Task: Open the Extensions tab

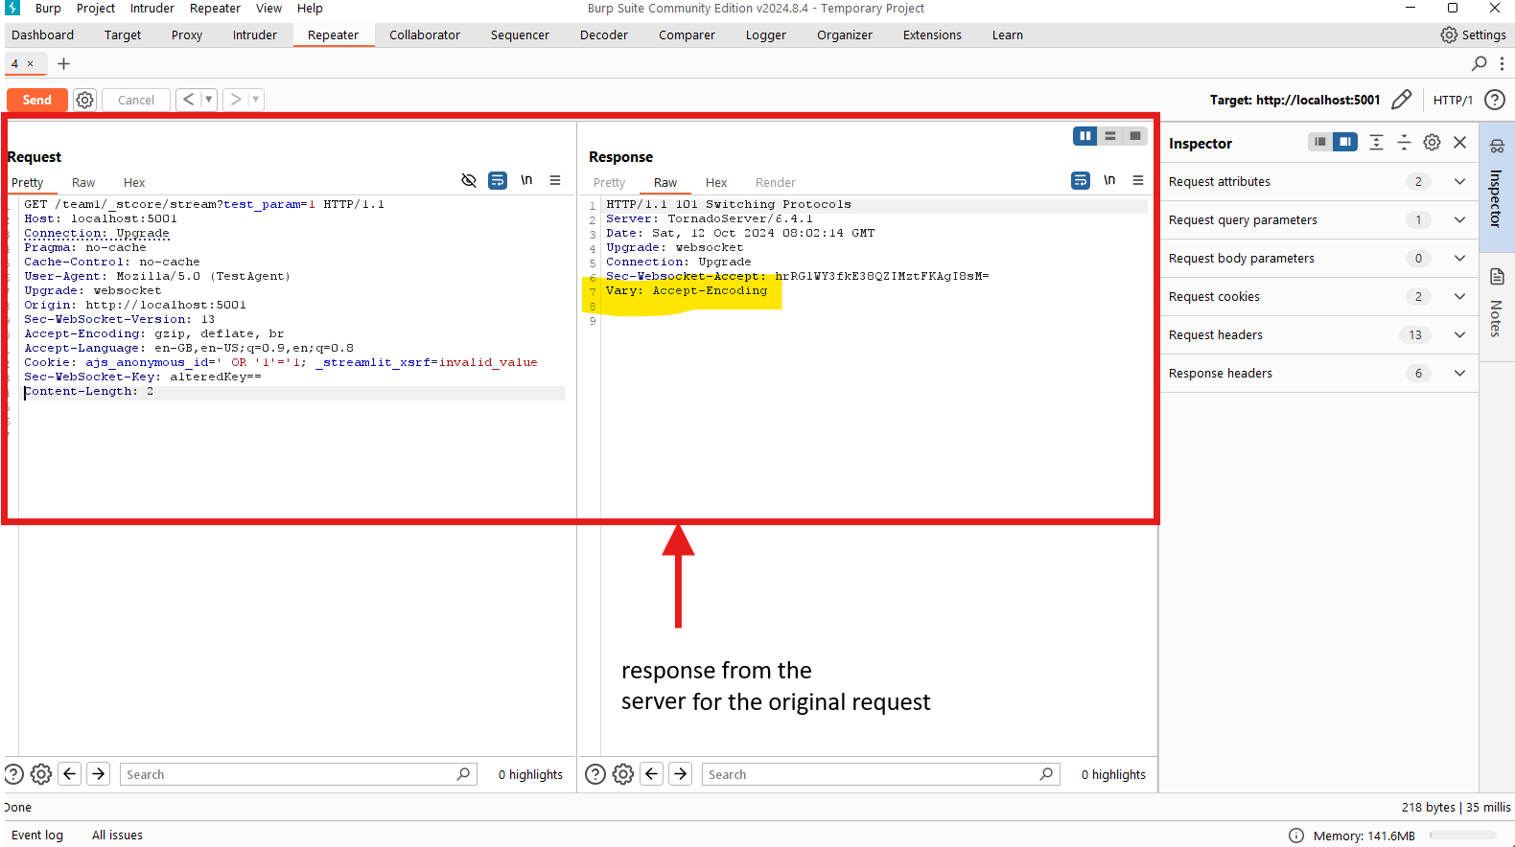Action: click(x=932, y=34)
